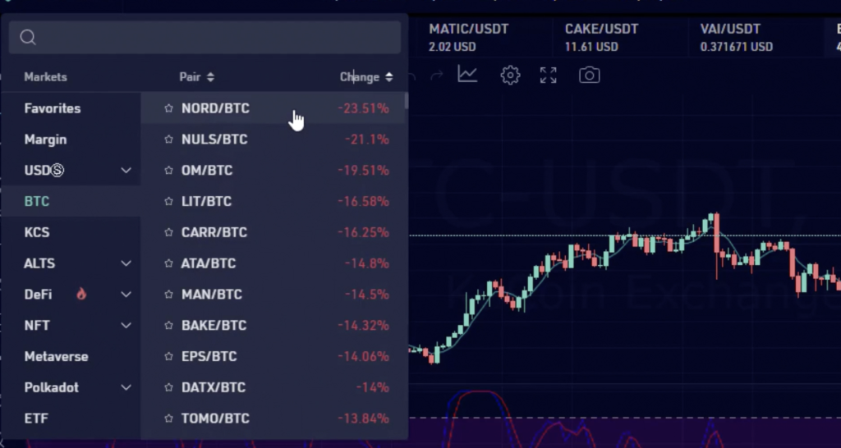
Task: Star the DATX/BTC pair
Action: coord(168,387)
